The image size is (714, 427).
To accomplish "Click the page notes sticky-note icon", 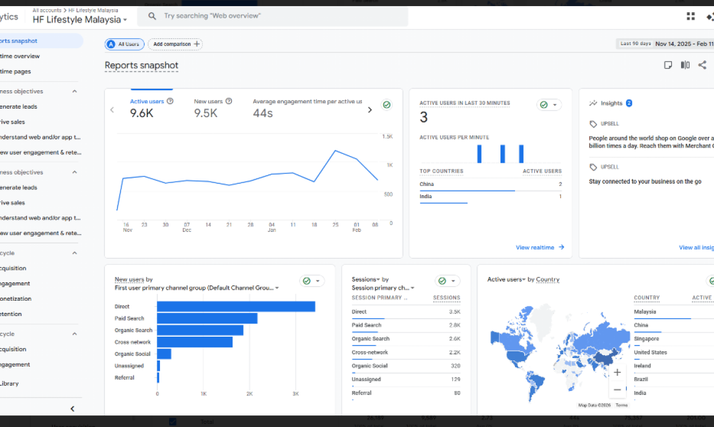I will pos(668,64).
